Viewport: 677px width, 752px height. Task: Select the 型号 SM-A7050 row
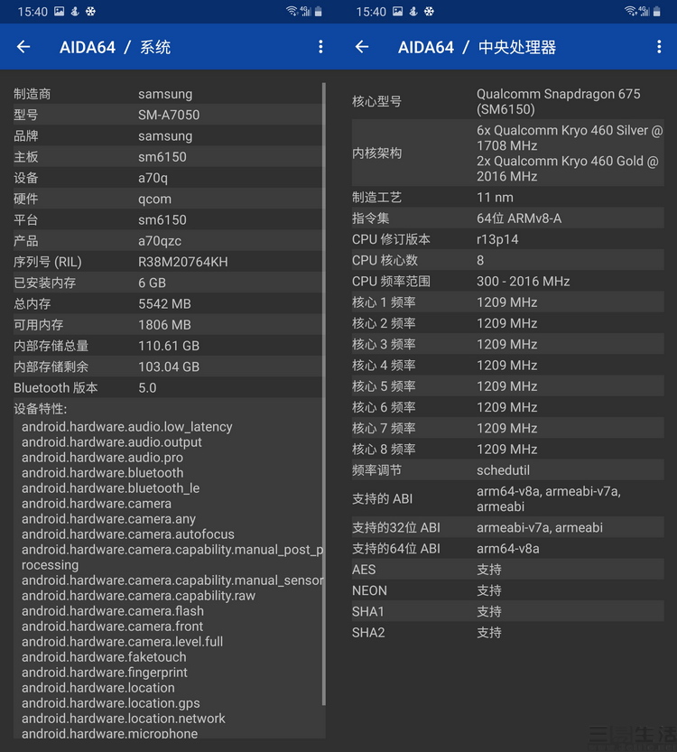[168, 115]
